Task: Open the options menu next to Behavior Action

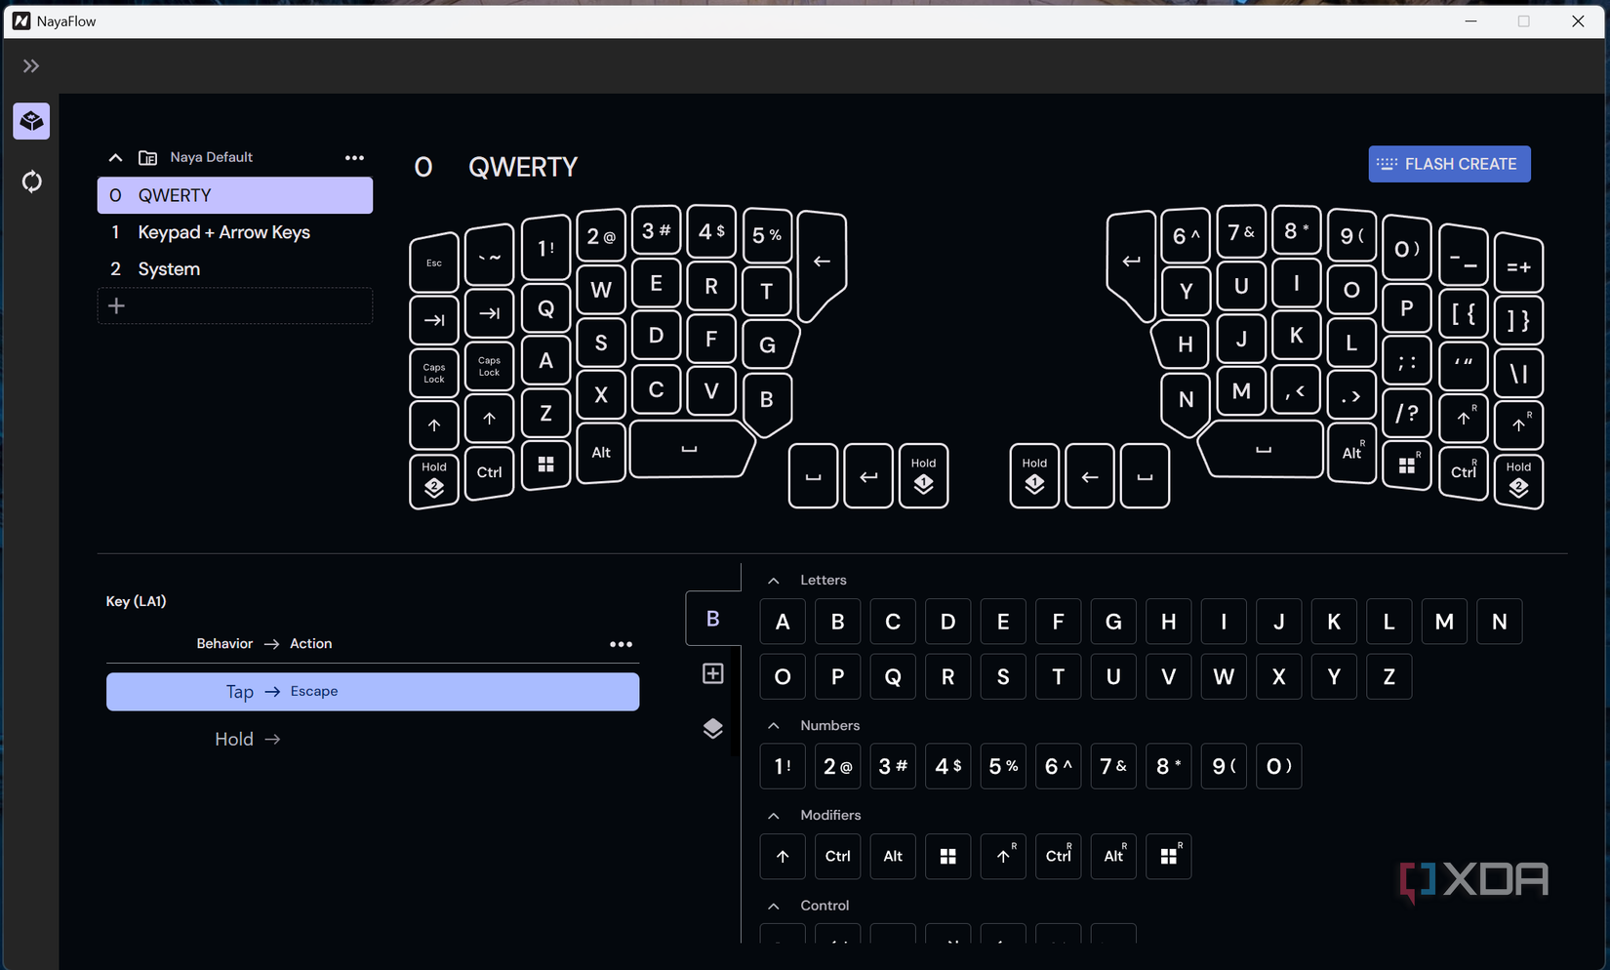Action: coord(622,644)
